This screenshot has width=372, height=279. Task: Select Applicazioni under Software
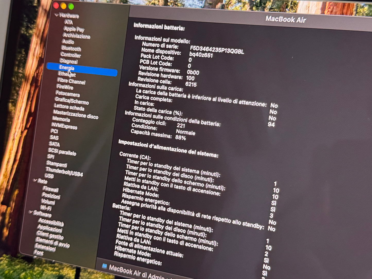pyautogui.click(x=50, y=228)
